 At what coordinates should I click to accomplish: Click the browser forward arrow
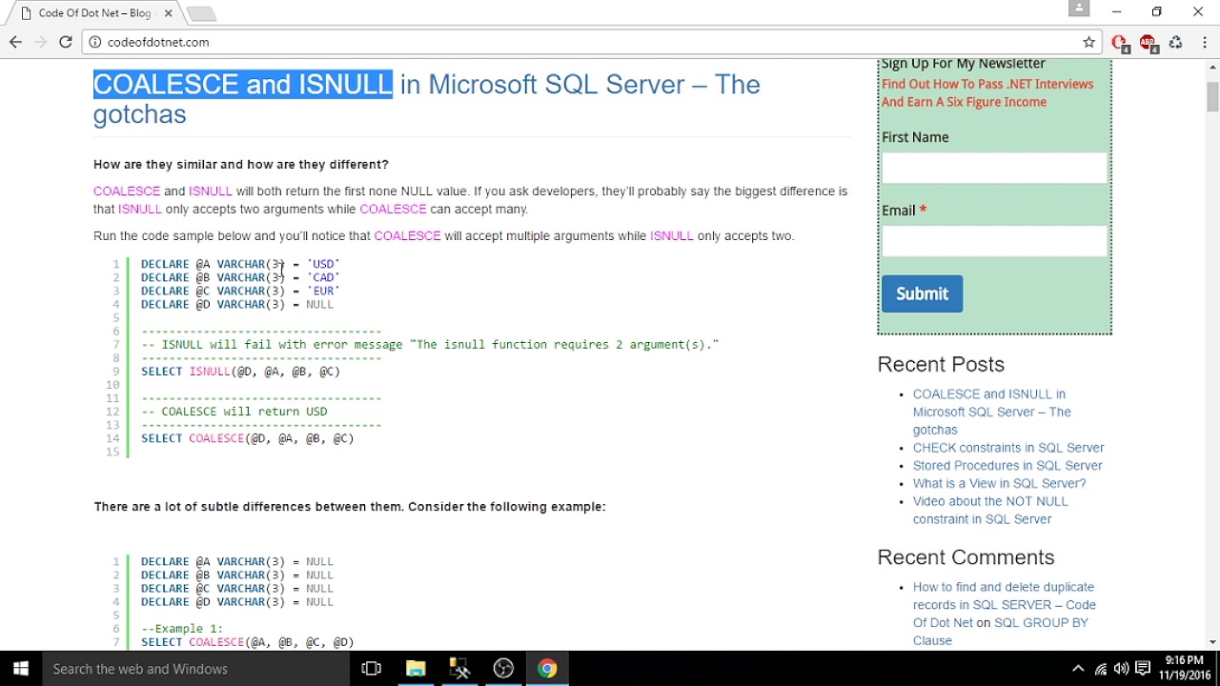(x=40, y=42)
